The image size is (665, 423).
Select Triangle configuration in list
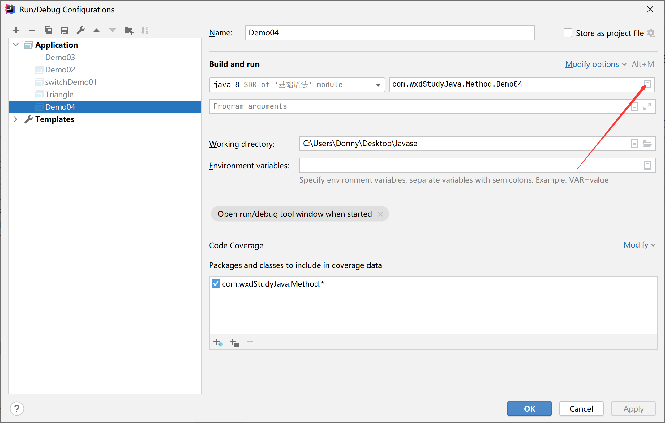[59, 94]
